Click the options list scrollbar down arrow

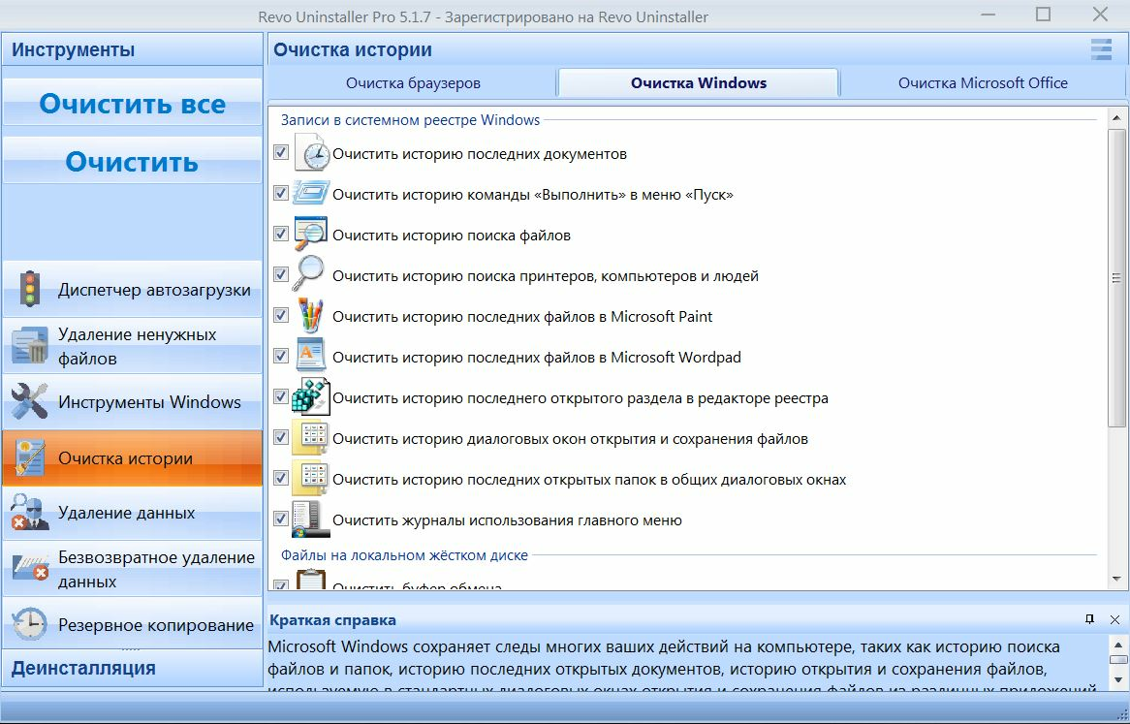(1116, 579)
